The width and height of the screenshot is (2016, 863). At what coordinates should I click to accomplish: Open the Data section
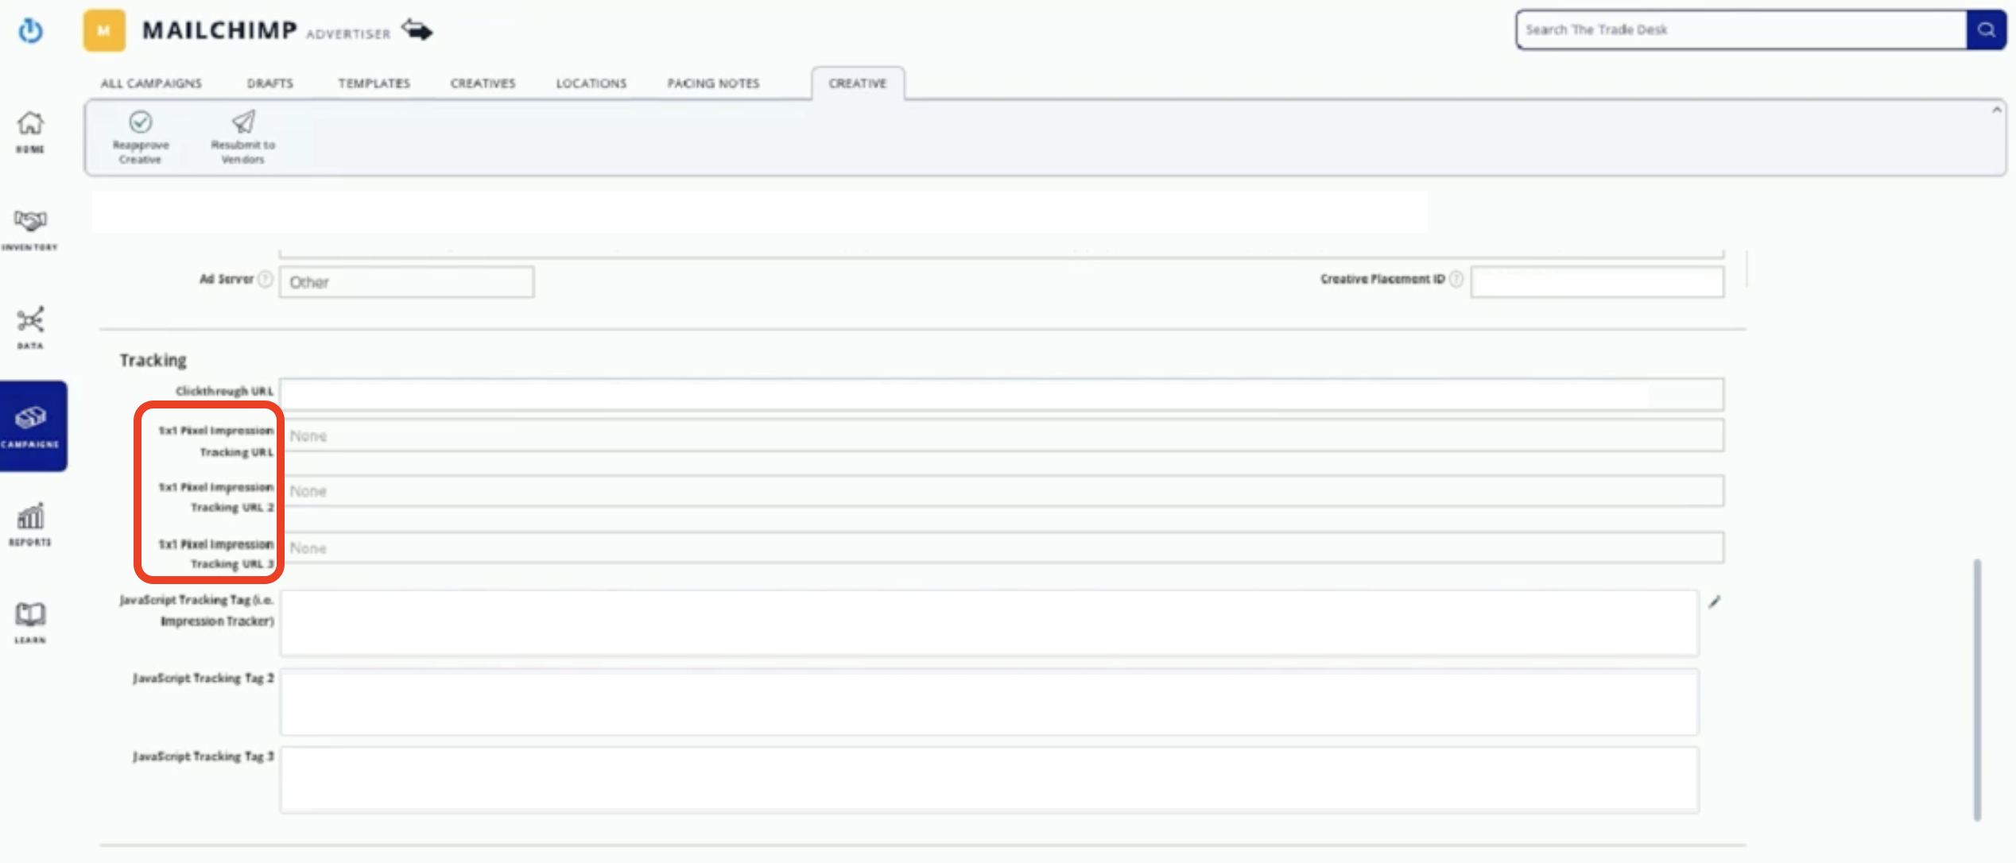pyautogui.click(x=30, y=323)
